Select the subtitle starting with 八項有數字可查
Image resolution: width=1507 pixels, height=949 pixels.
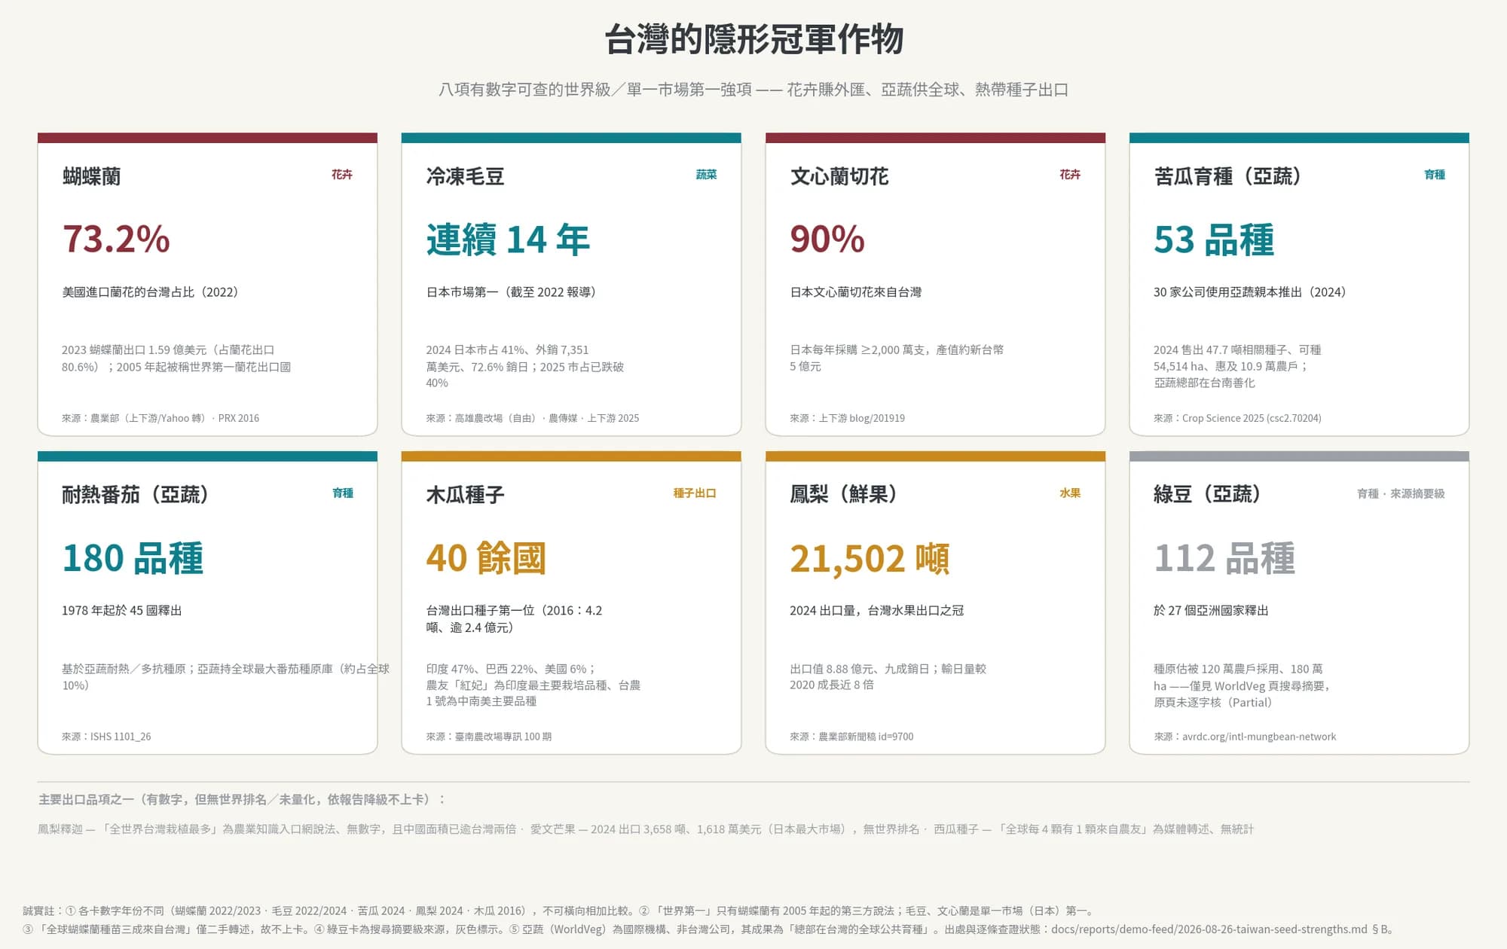click(x=753, y=90)
